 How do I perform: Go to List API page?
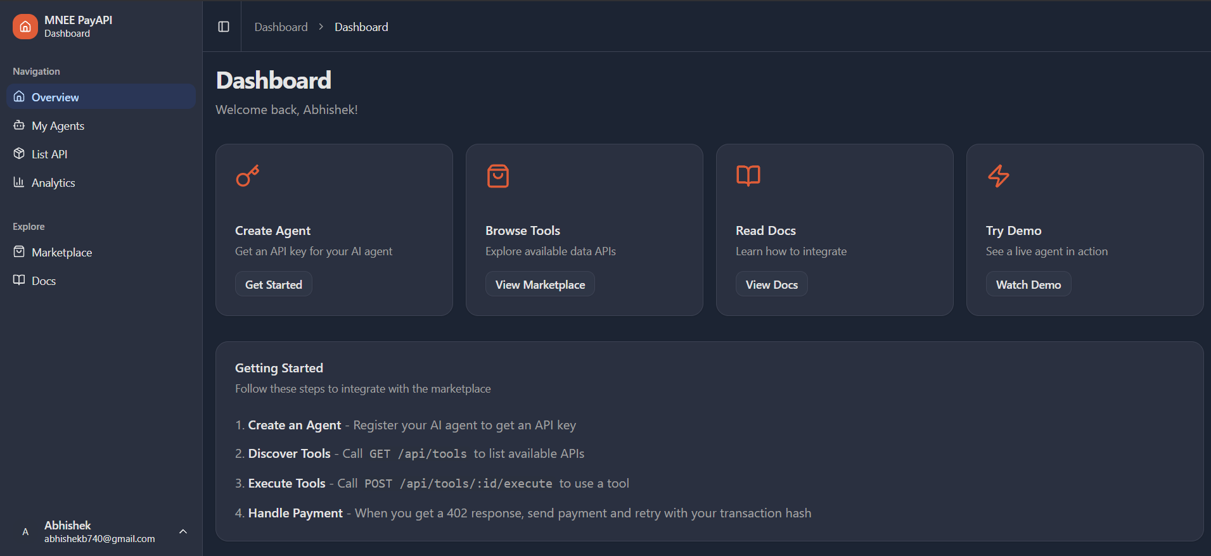click(101, 154)
